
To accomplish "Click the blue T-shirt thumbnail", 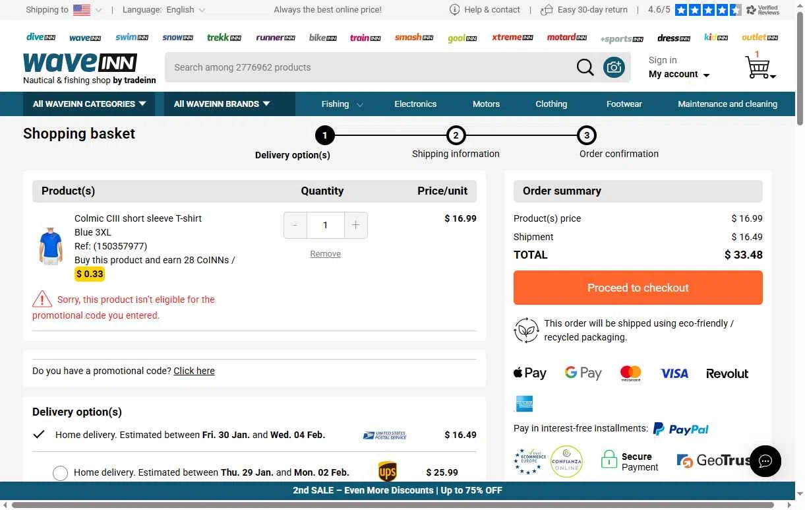I will click(50, 246).
